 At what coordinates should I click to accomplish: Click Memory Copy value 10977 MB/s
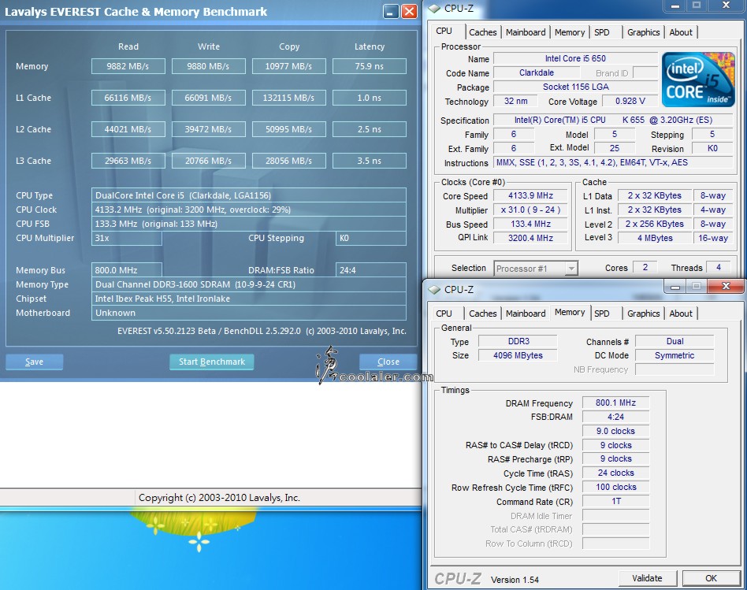coord(288,66)
